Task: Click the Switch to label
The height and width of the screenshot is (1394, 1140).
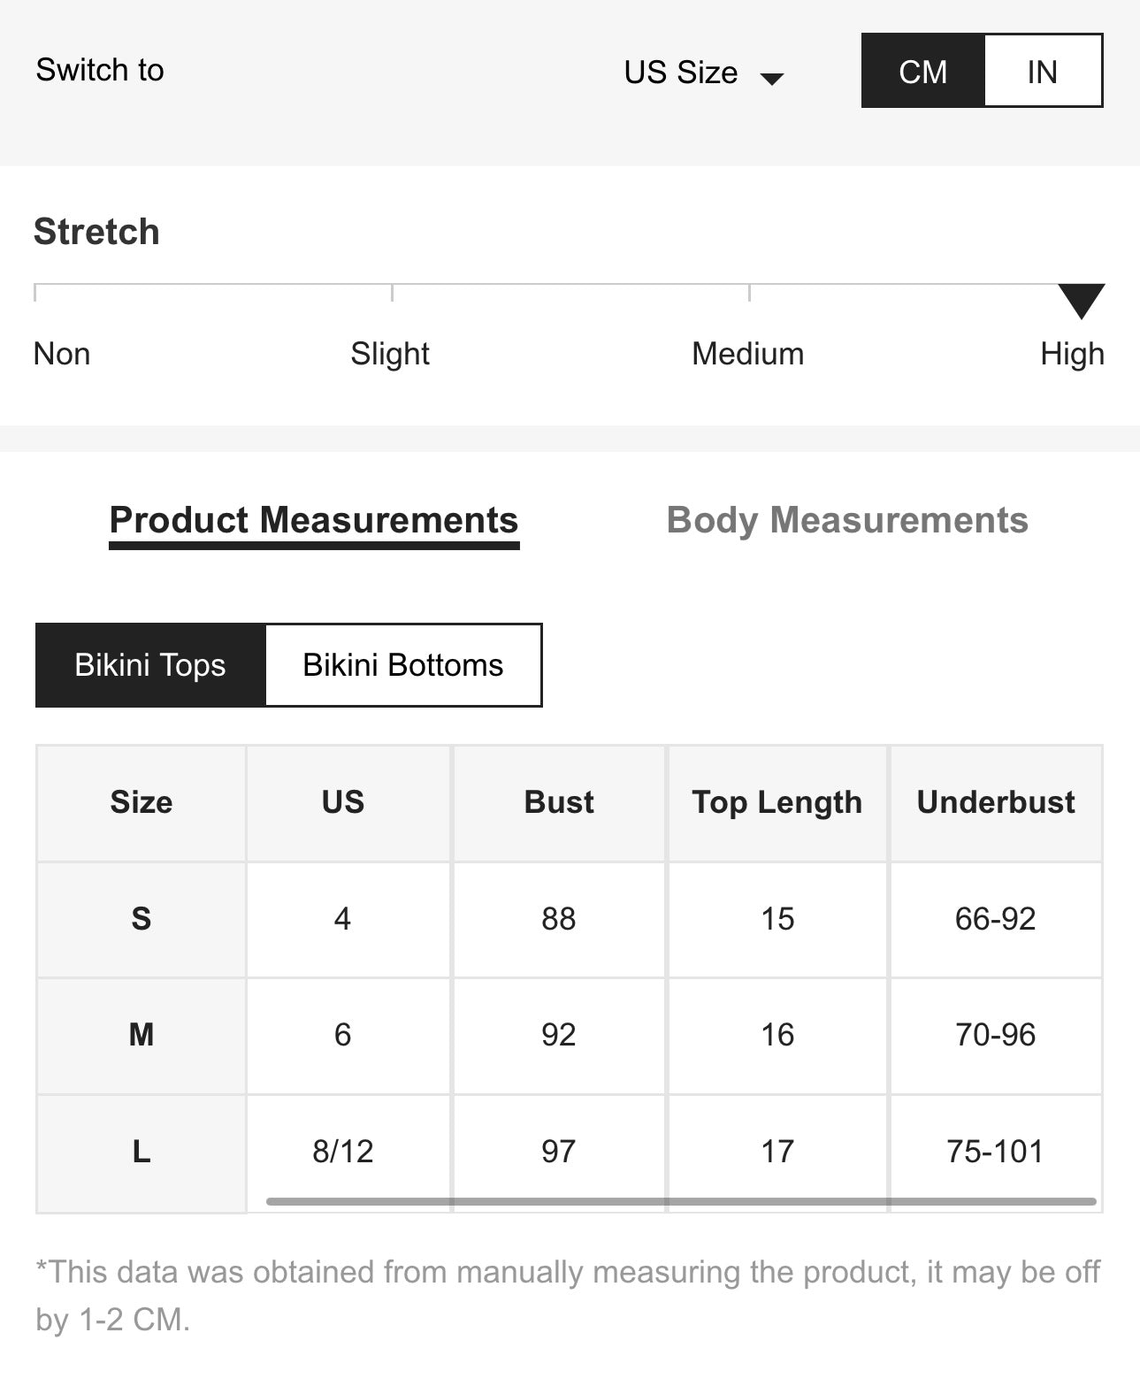Action: (100, 70)
